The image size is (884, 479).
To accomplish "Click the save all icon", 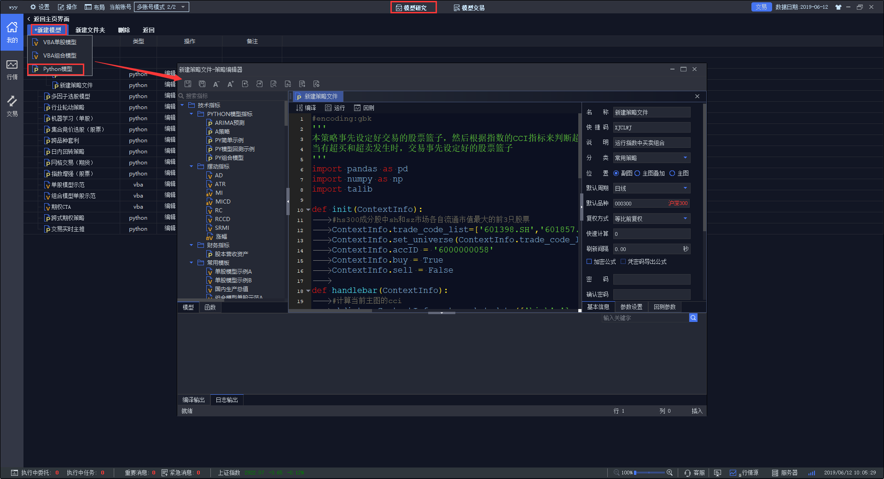I will coord(202,84).
